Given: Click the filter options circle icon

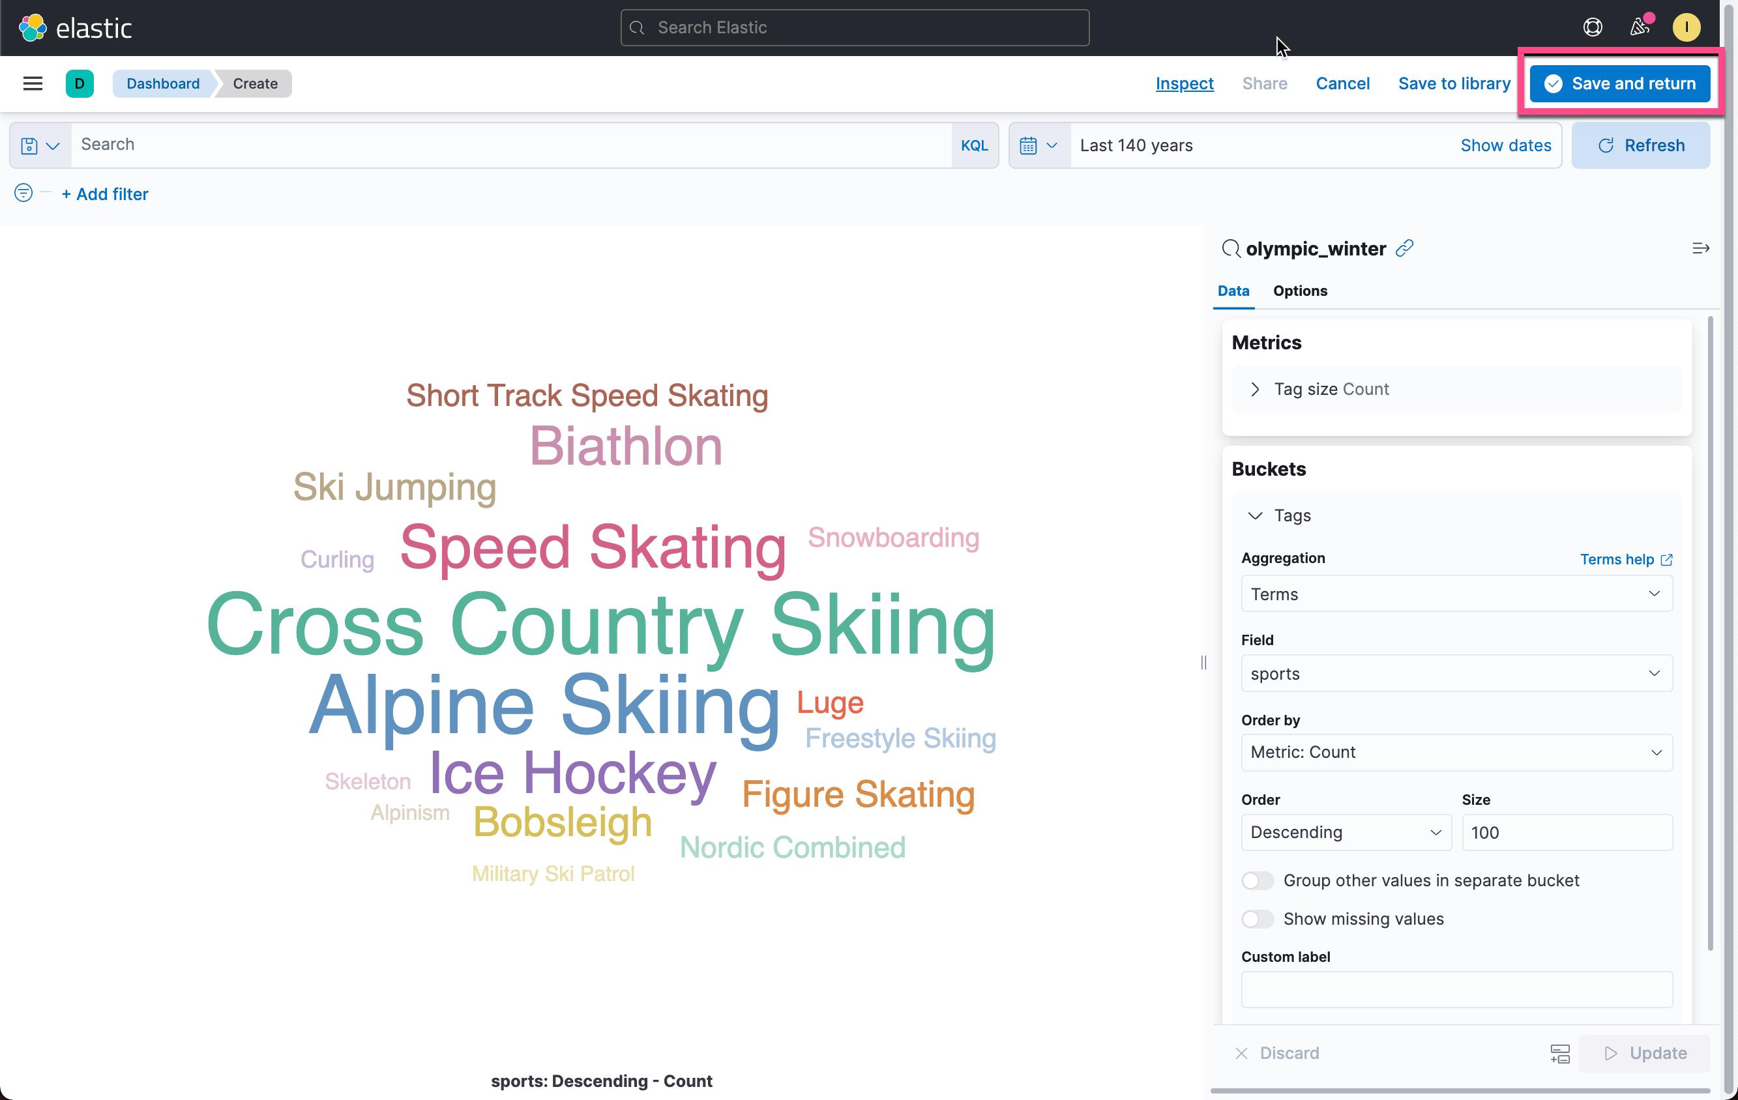Looking at the screenshot, I should (x=23, y=193).
